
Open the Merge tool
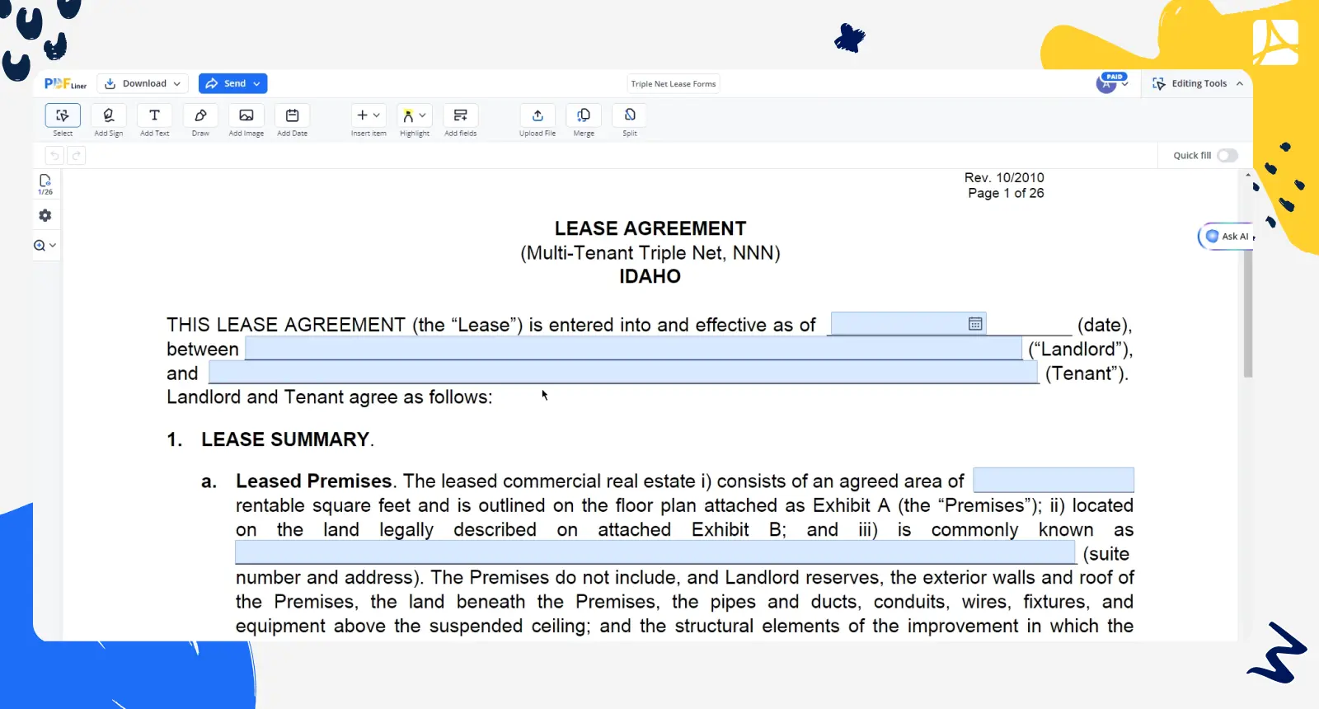pyautogui.click(x=584, y=120)
